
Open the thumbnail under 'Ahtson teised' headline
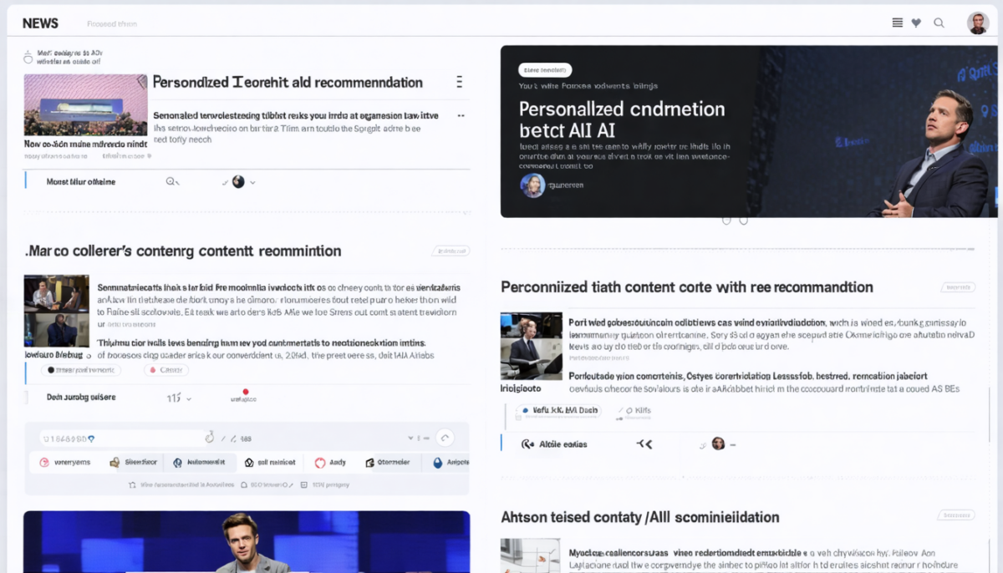tap(530, 555)
